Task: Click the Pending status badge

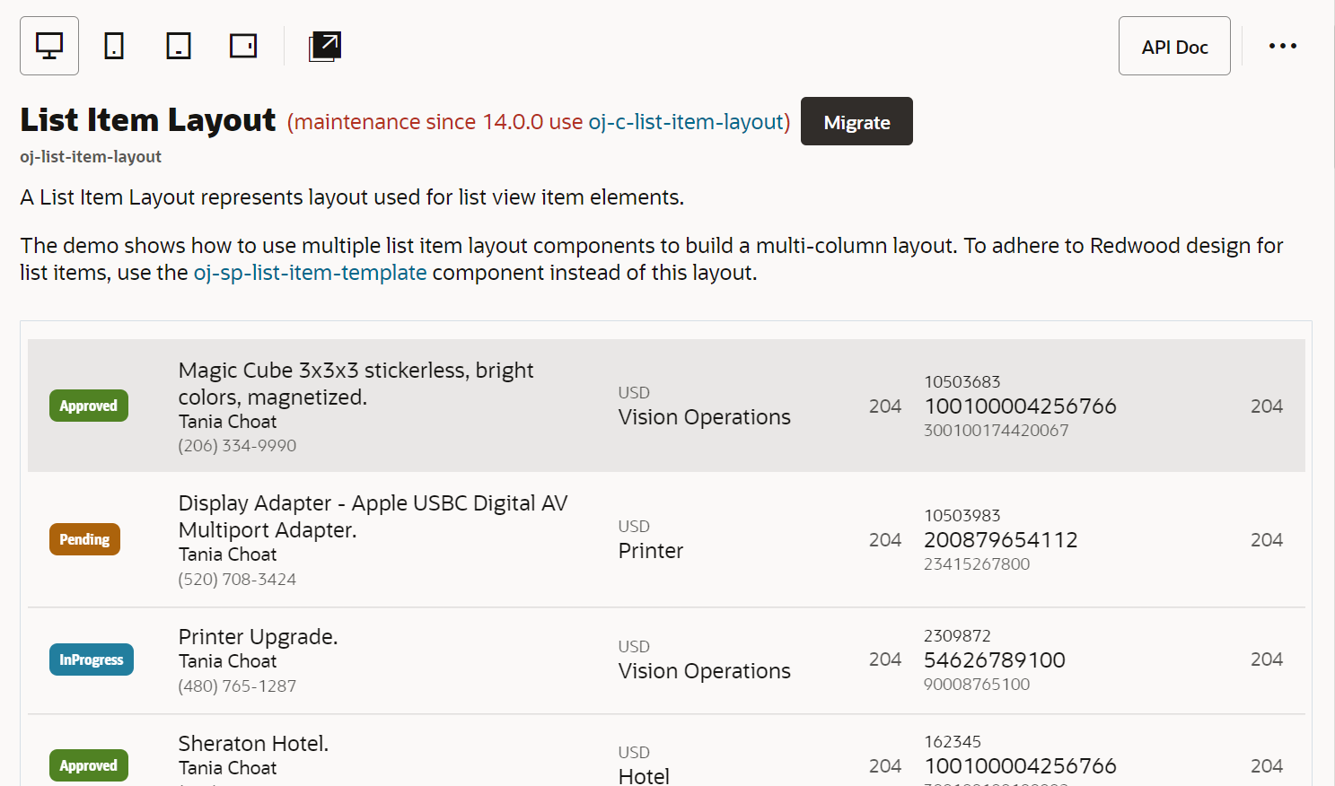Action: (84, 539)
